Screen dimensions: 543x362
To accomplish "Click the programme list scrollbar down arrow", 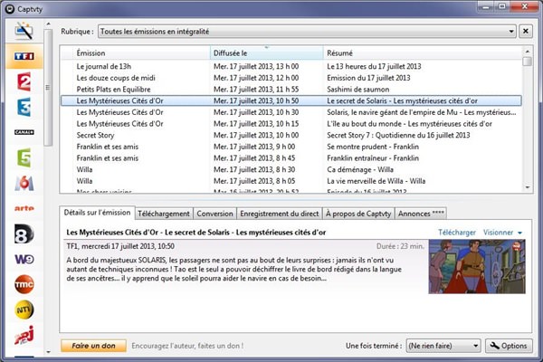I will pyautogui.click(x=528, y=187).
